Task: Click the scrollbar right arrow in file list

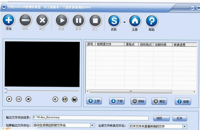Action: pyautogui.click(x=194, y=92)
